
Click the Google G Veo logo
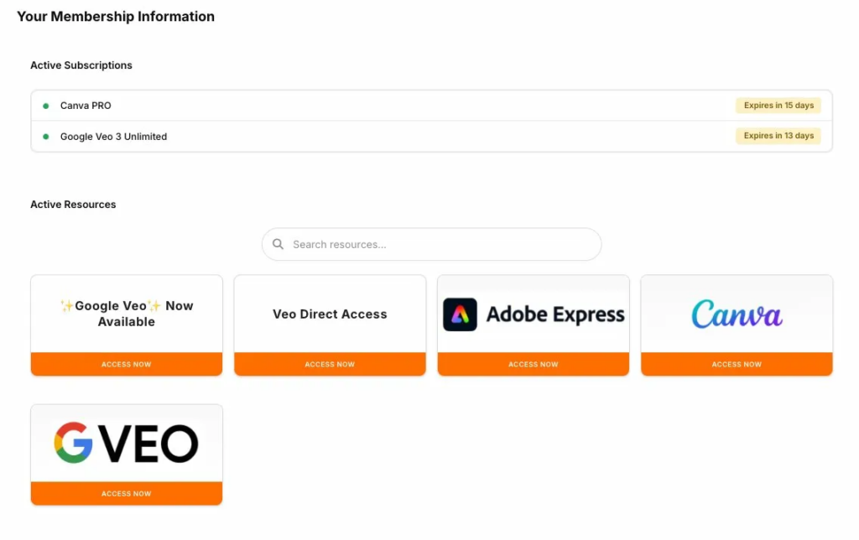(x=127, y=444)
